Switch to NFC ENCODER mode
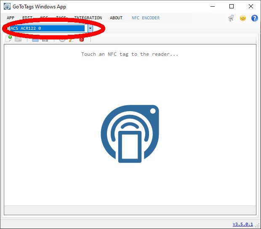261x229 pixels. pos(146,18)
